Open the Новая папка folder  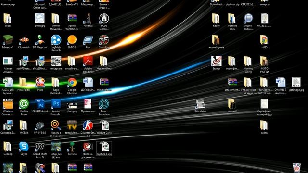point(104,61)
